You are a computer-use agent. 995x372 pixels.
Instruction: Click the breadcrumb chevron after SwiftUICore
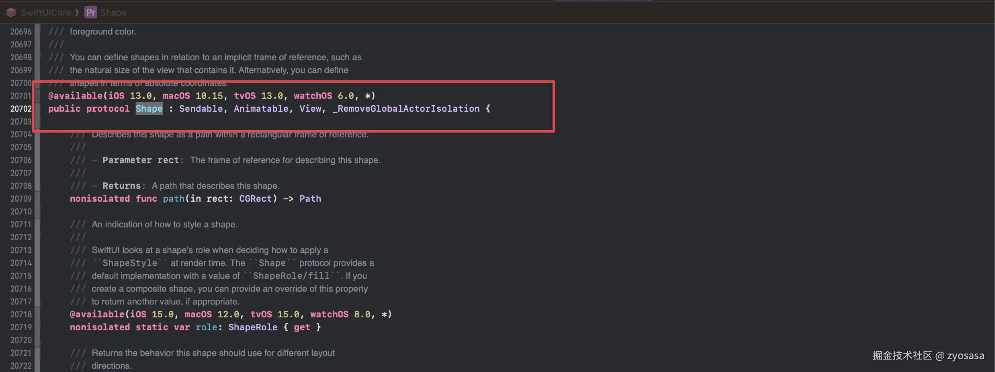coord(77,12)
